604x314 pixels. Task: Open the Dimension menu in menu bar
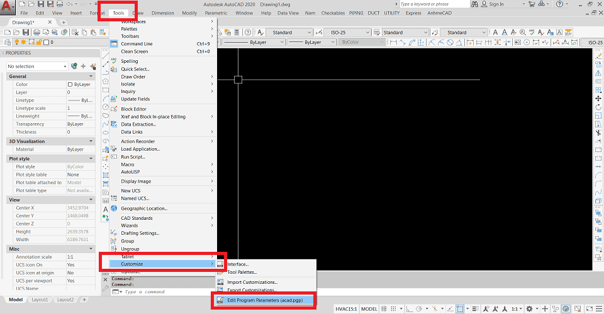point(162,13)
